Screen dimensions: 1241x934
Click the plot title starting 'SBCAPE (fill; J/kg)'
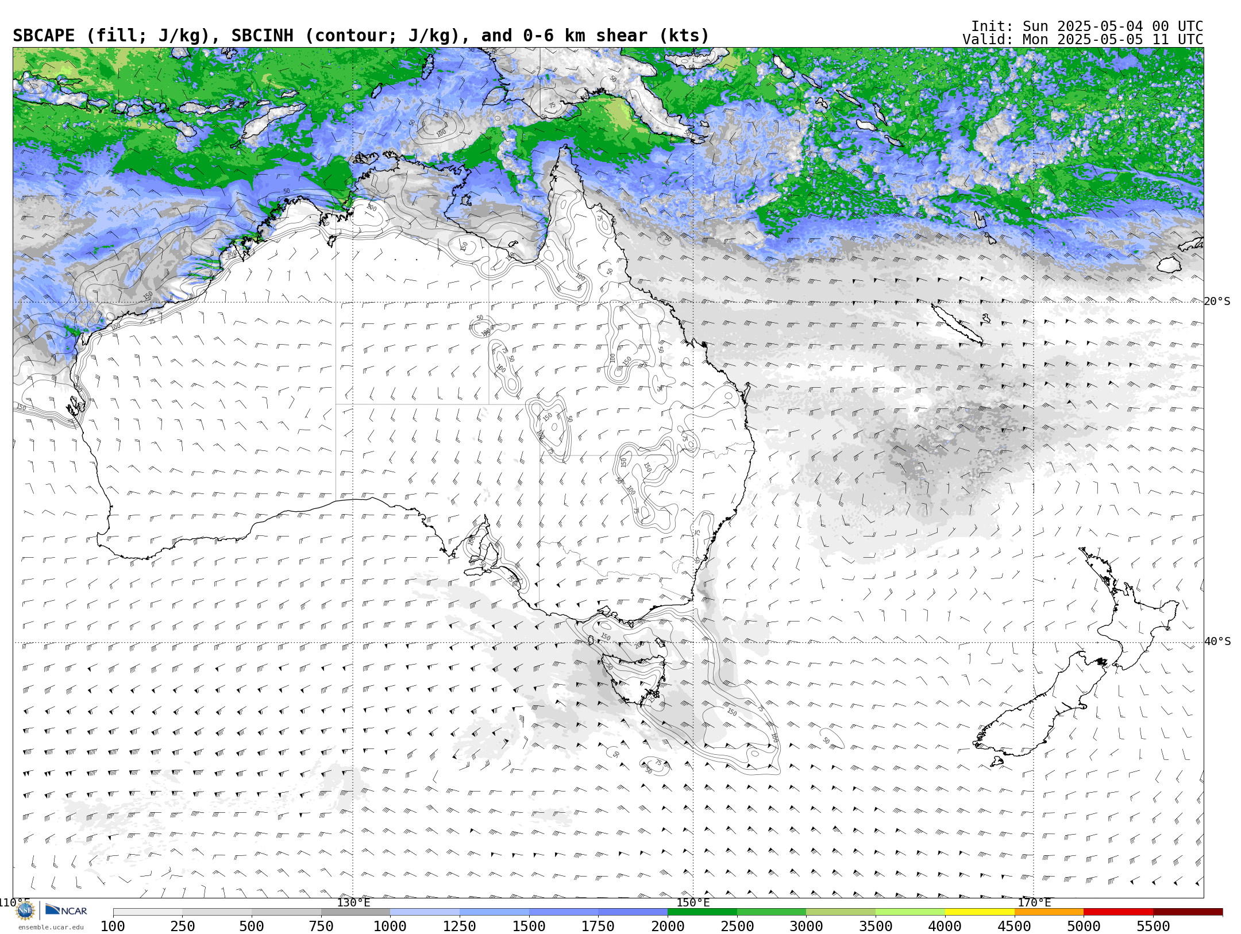361,36
